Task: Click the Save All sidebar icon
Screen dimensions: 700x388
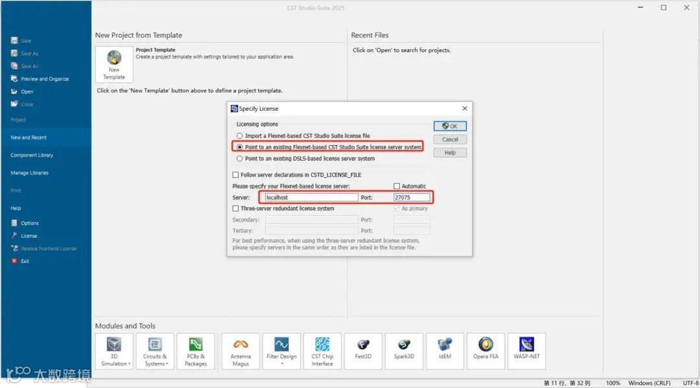Action: [14, 66]
